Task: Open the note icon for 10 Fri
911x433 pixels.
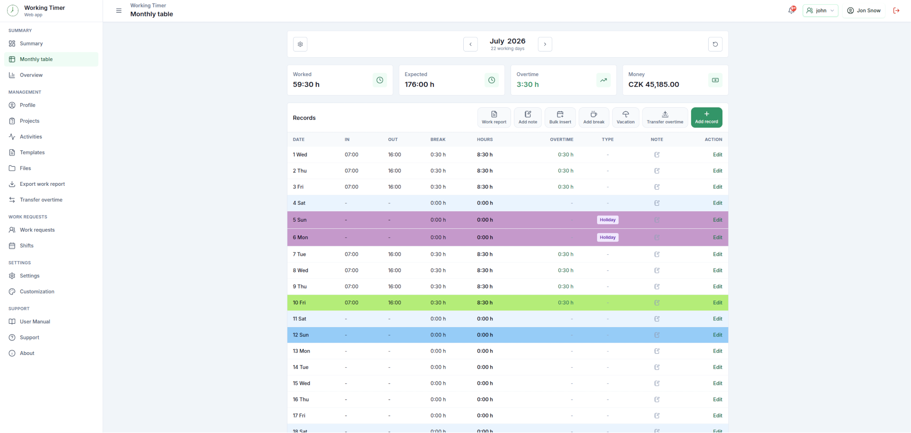Action: pos(657,303)
